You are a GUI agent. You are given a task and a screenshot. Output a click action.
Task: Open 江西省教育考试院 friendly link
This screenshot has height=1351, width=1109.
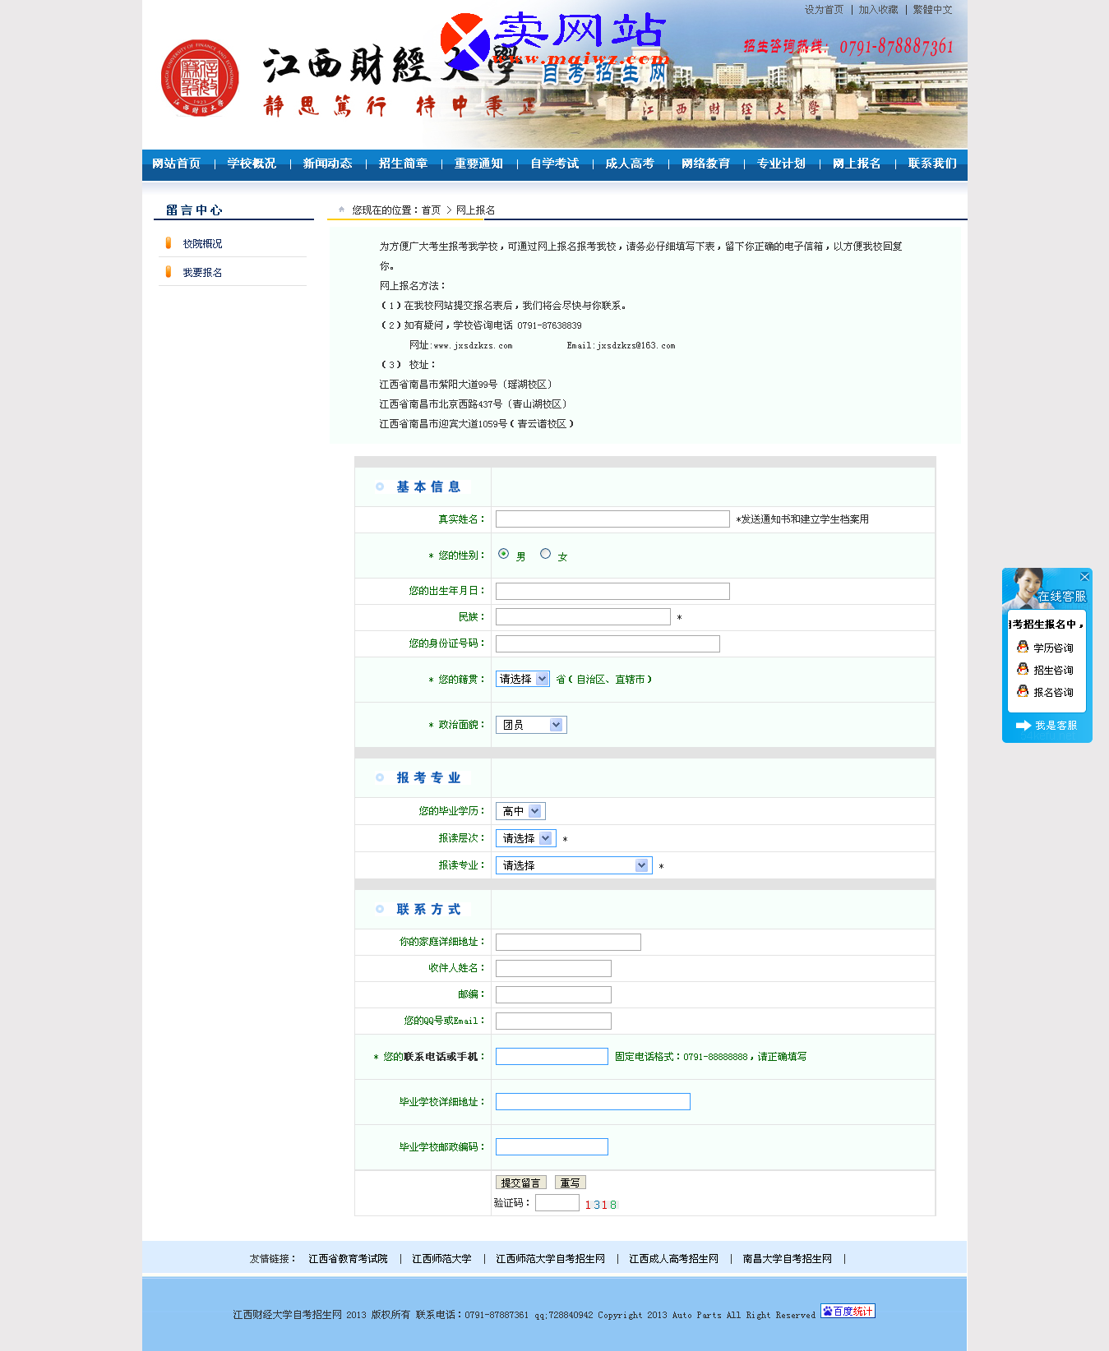348,1259
